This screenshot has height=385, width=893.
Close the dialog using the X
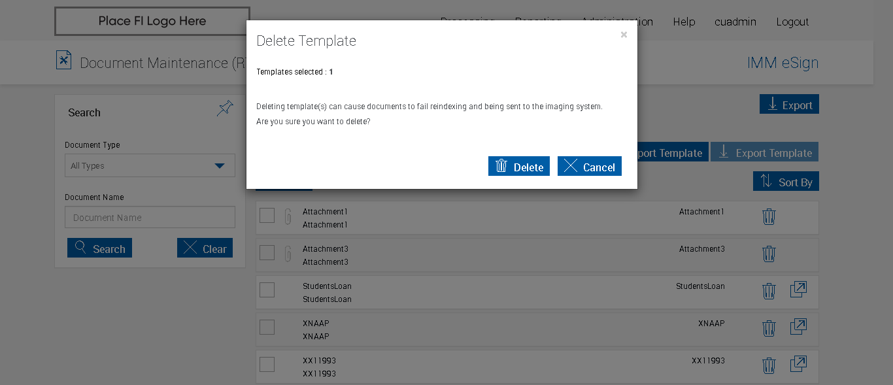point(624,35)
